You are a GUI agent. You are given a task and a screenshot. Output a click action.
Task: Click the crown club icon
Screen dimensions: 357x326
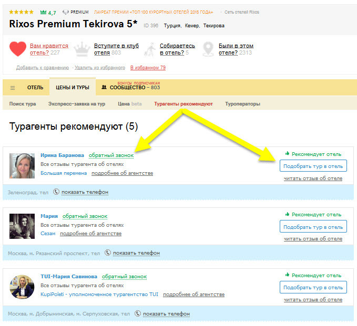82,49
